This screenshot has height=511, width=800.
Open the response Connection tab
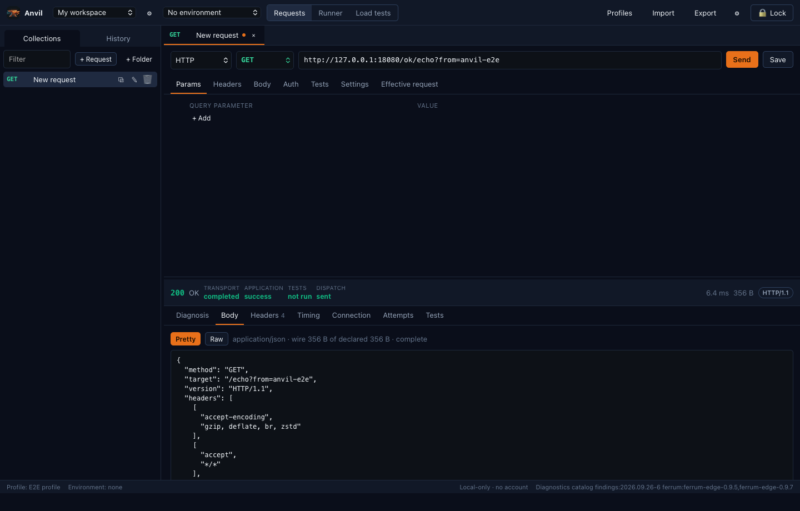pos(351,315)
